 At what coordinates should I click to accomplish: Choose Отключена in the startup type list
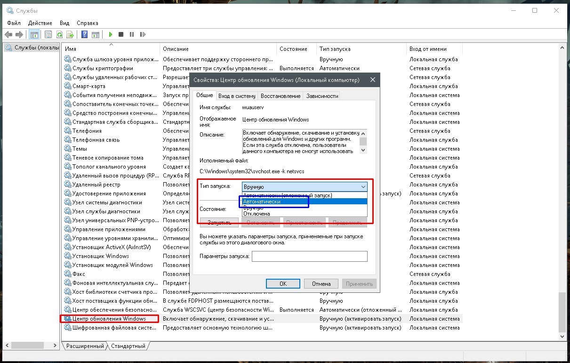coord(305,214)
